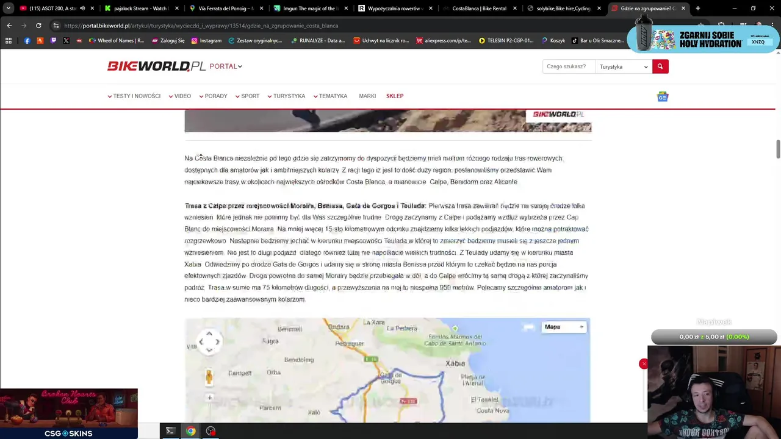Screen dimensions: 781x439
Task: Open the tab search dropdown arrow
Action: tap(9, 9)
